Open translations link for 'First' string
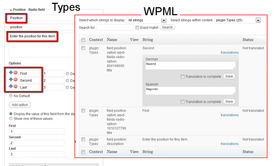The width and height of the screenshot is (276, 166). click(229, 115)
